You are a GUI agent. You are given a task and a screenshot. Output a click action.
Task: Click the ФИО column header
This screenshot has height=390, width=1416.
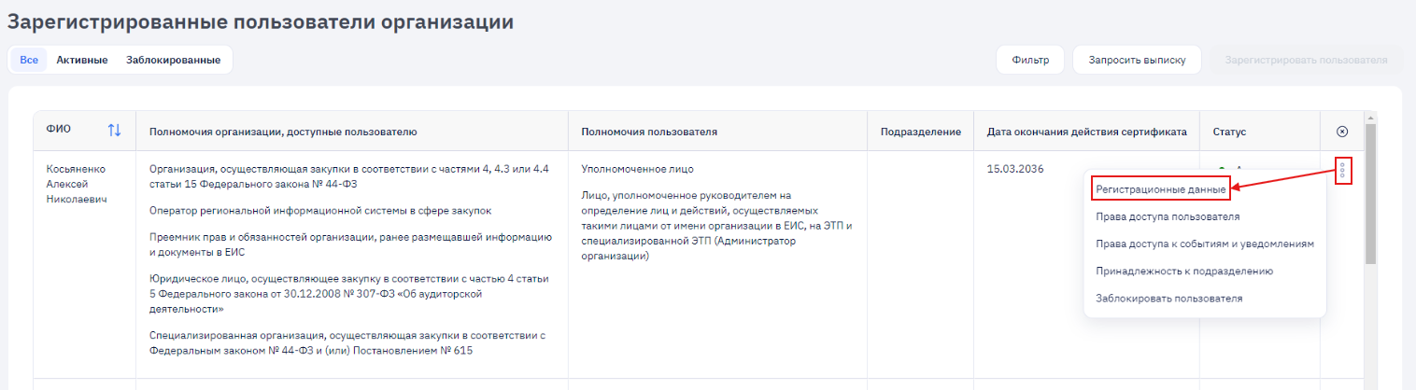59,129
